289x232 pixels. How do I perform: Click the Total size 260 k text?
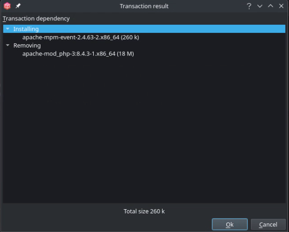tap(144, 211)
